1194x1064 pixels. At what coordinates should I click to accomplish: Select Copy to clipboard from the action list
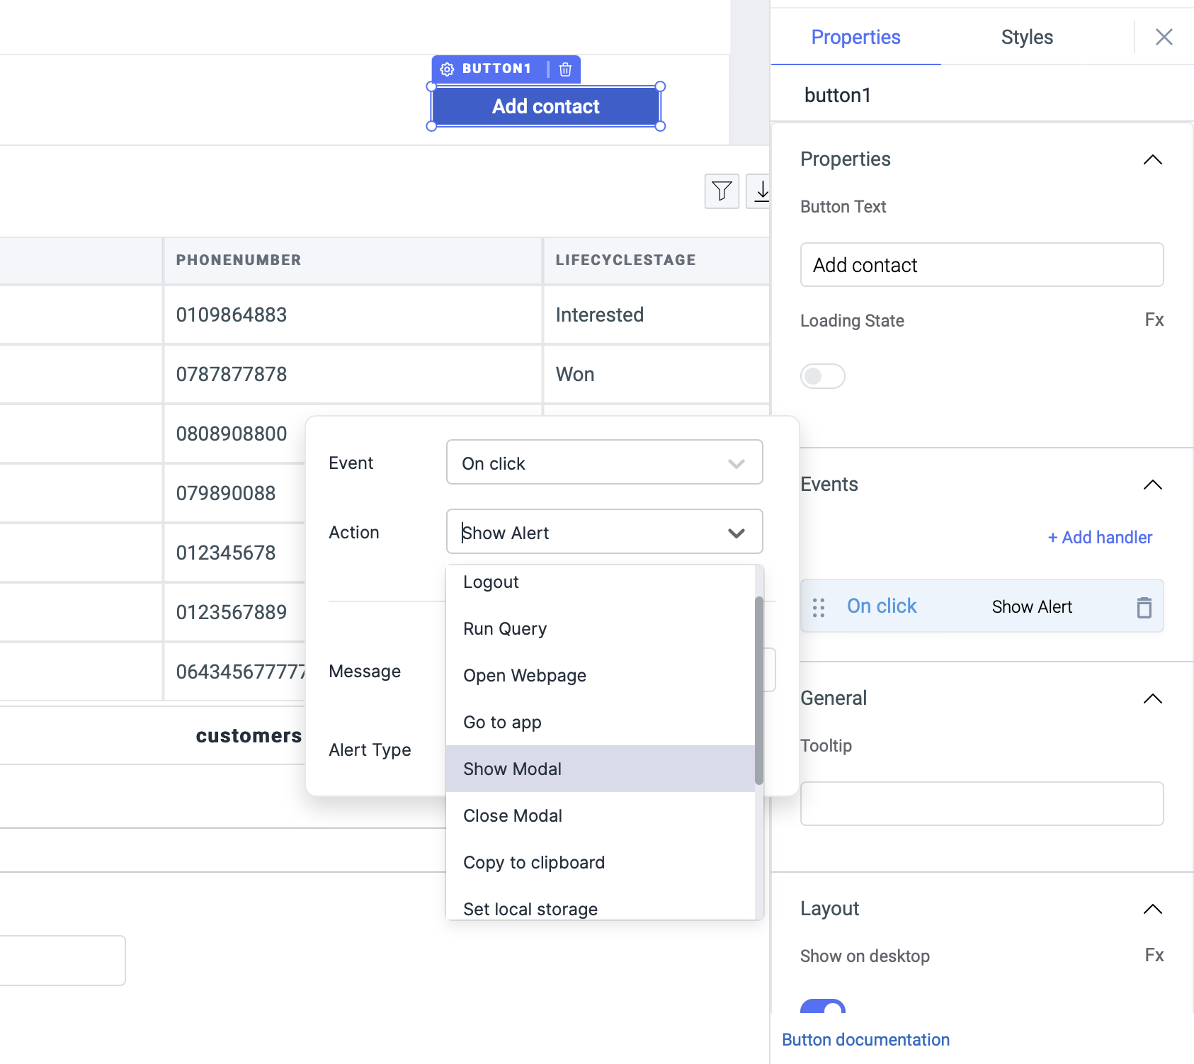pos(533,862)
